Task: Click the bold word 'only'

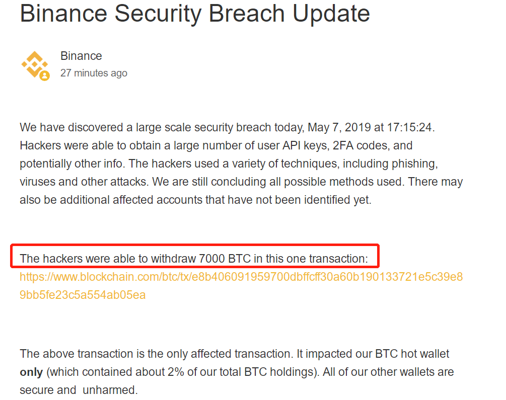Action: coord(31,372)
